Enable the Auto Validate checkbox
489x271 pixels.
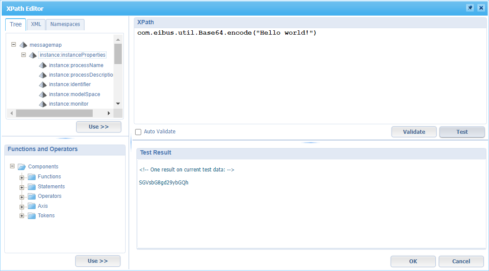pos(138,132)
